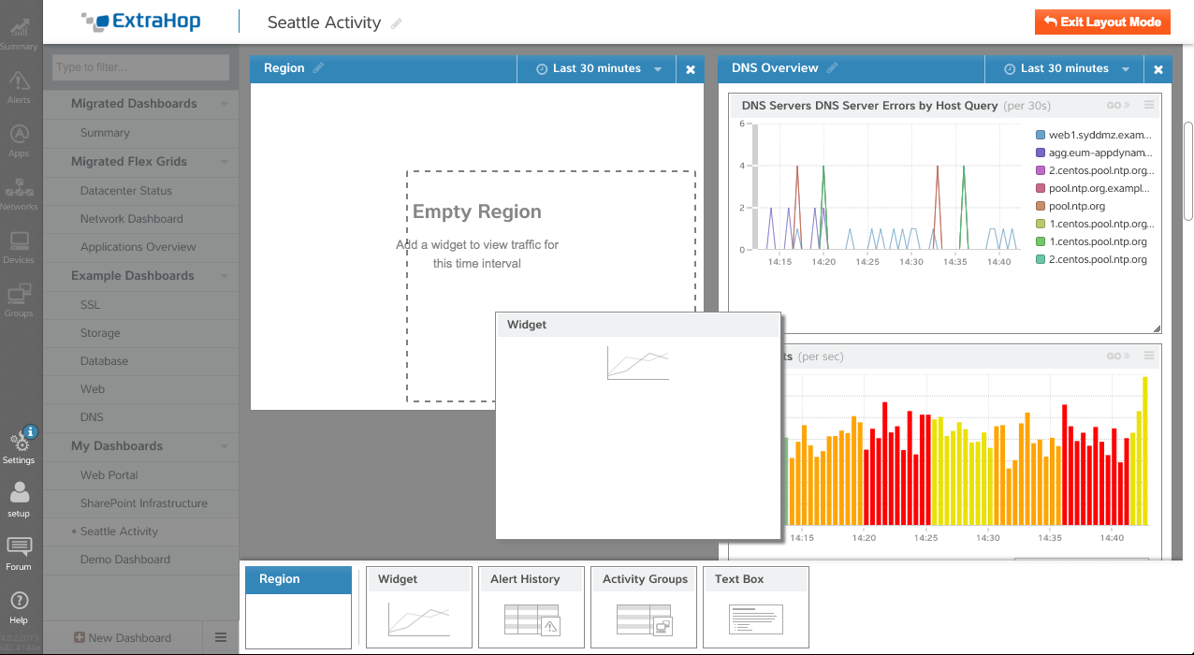The height and width of the screenshot is (655, 1194).
Task: Edit the Seattle Activity dashboard title pencil
Action: coord(397,23)
